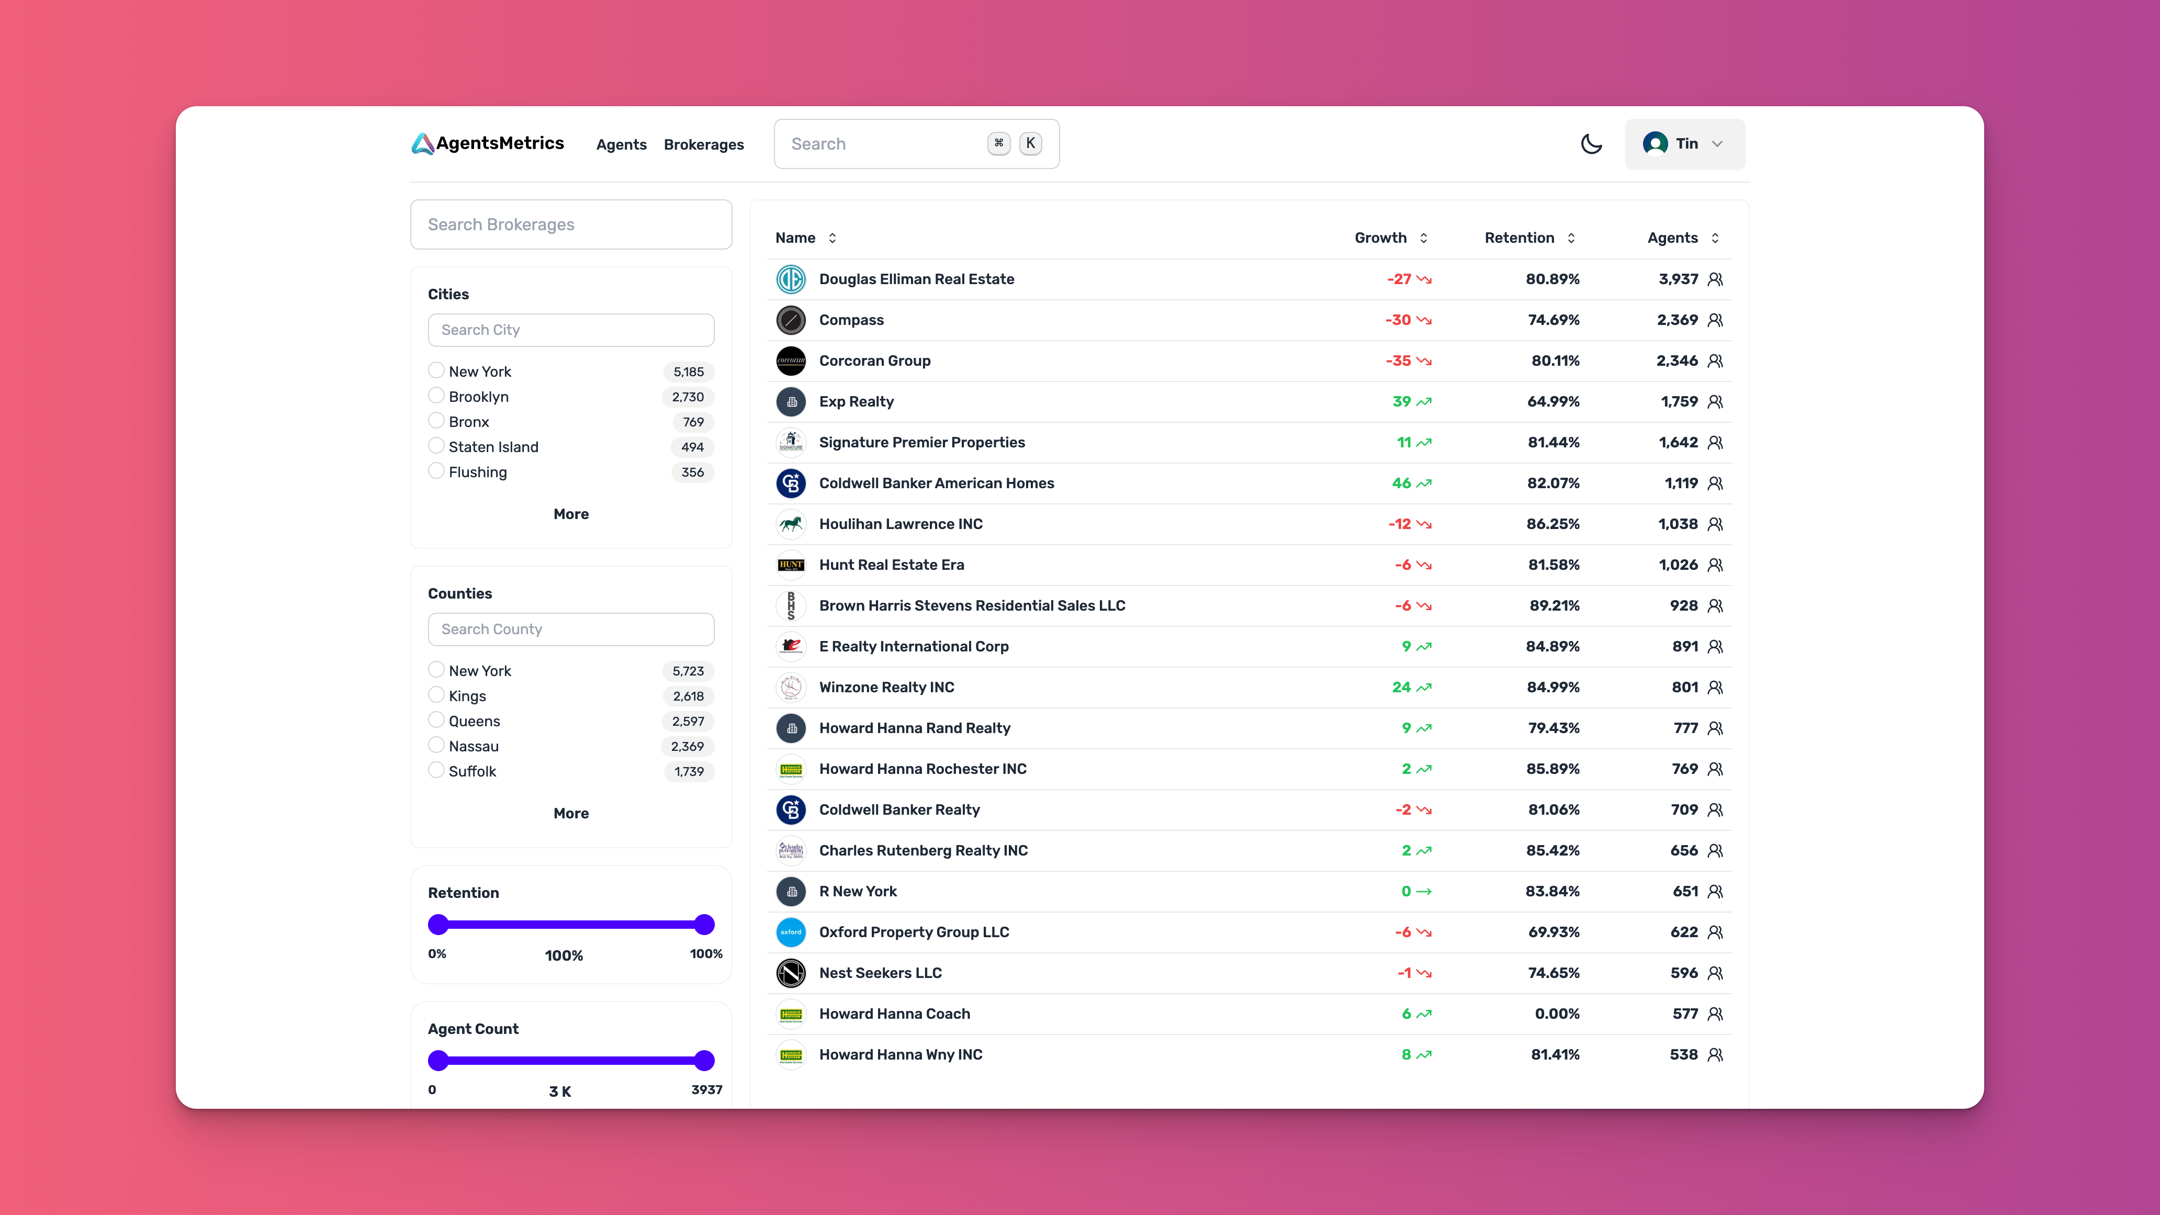Select Staten Island city filter
Viewport: 2160px width, 1215px height.
coord(436,445)
